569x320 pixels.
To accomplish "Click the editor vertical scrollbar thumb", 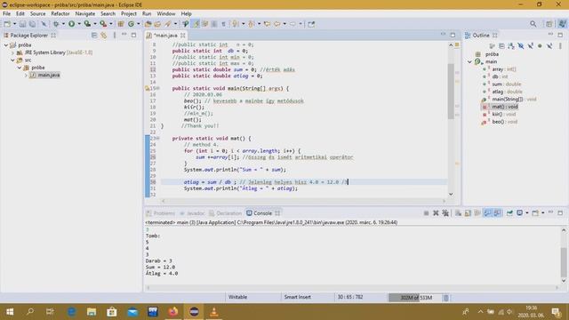I will [451, 92].
